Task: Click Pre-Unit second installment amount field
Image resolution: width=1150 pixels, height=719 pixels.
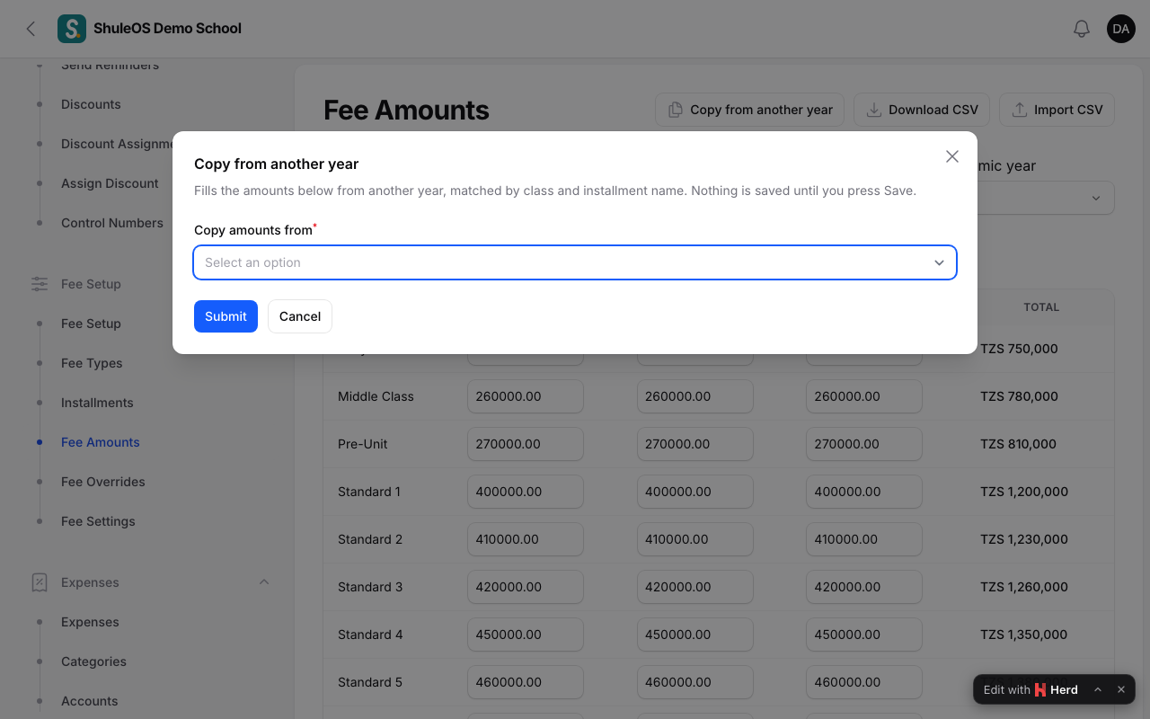Action: pos(695,444)
